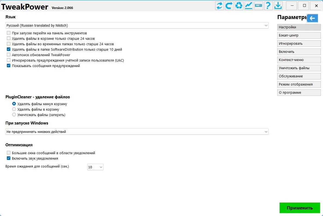
Task: Click the recycle symbol toolbar icon
Action: (x=239, y=5)
